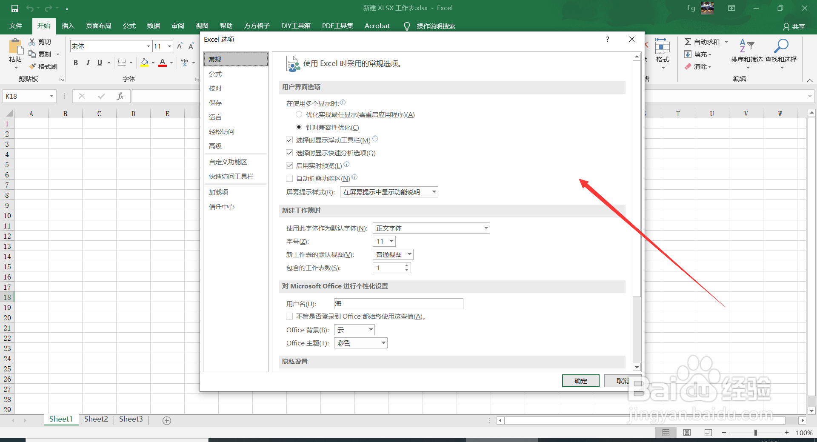Toggle show Mini Toolbar on selection checkbox

click(289, 140)
